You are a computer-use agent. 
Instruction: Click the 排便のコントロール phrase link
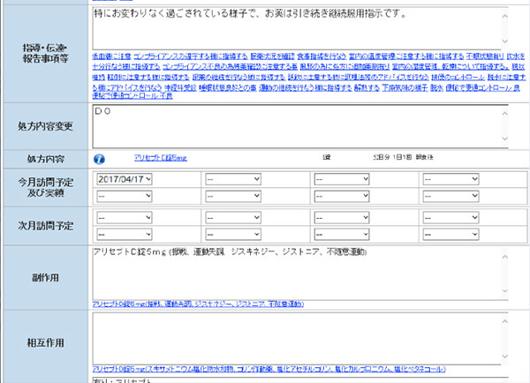coord(458,77)
